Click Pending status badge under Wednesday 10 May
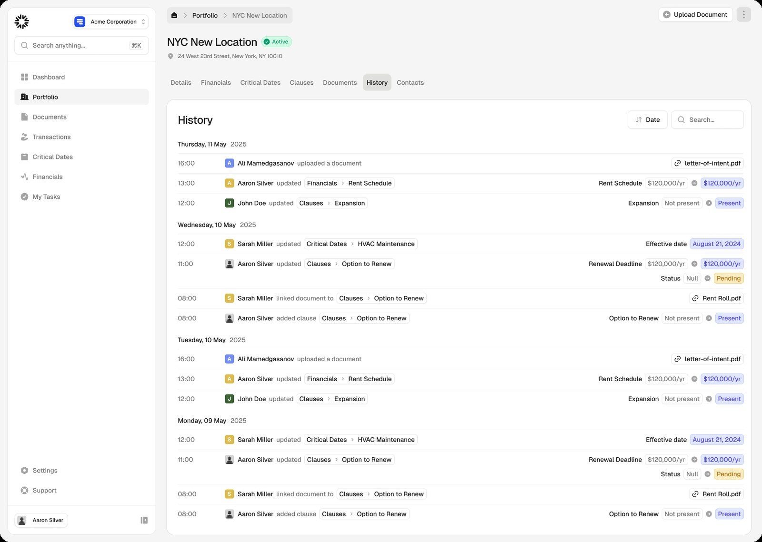 (728, 278)
